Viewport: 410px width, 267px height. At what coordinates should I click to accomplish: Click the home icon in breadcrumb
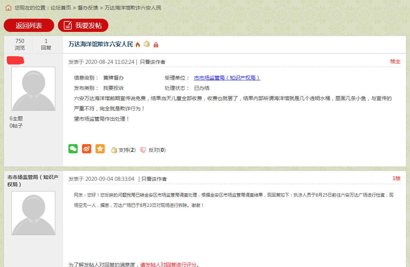point(8,8)
